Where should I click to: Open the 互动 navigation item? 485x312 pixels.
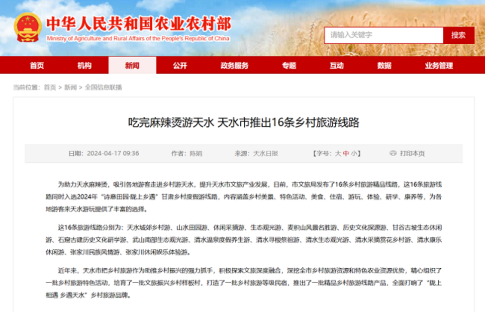[337, 65]
